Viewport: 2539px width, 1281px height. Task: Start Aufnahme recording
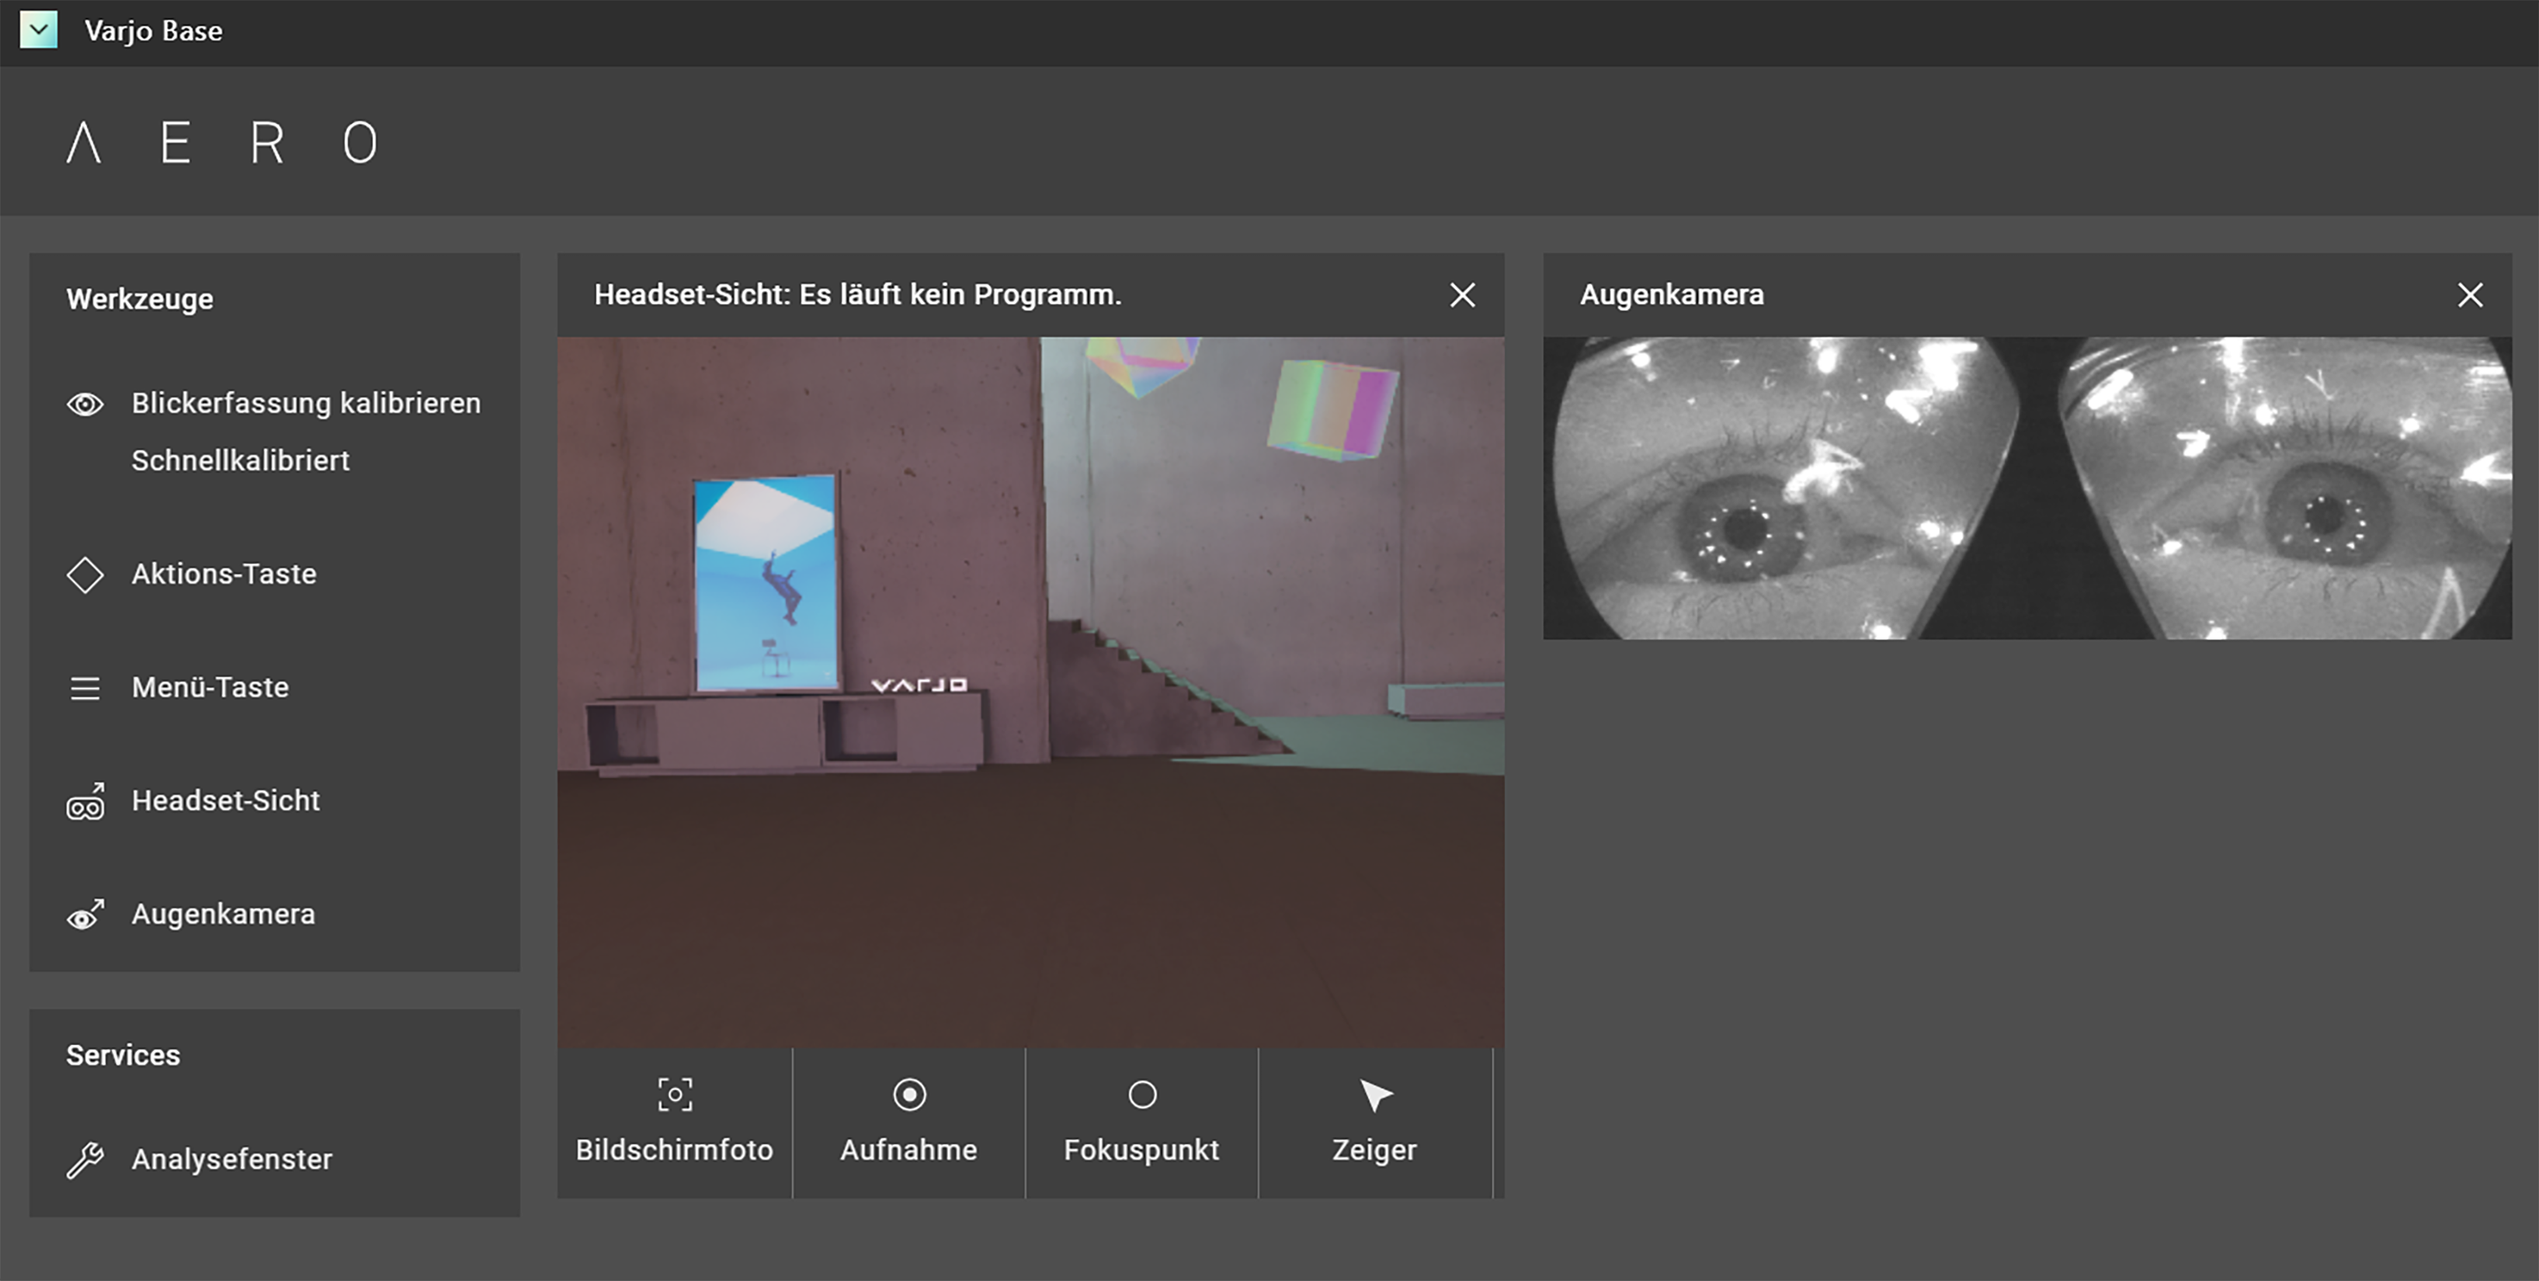pyautogui.click(x=908, y=1123)
